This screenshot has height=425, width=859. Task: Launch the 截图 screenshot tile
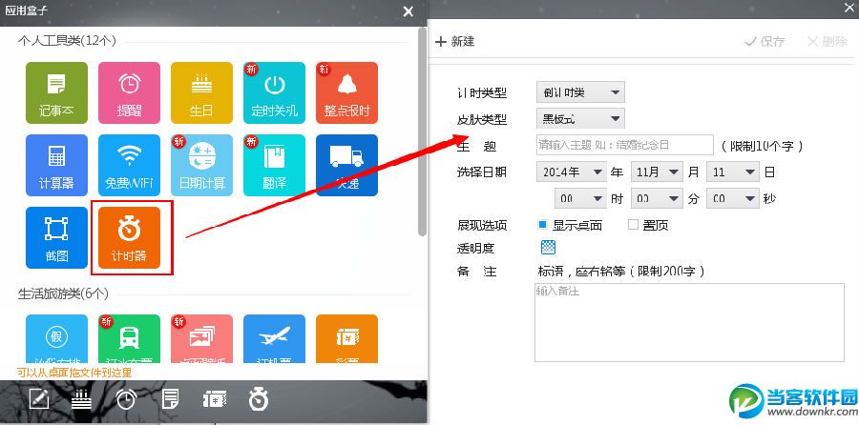[56, 237]
